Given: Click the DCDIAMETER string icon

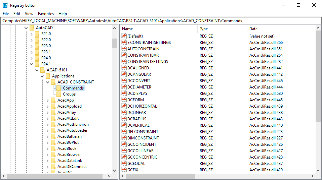Looking at the screenshot, I should click(x=124, y=86).
